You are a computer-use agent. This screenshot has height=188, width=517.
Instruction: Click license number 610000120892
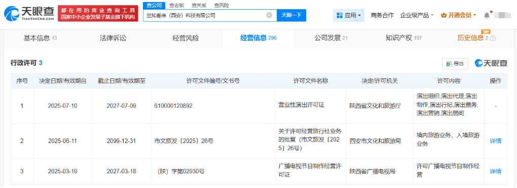point(173,106)
